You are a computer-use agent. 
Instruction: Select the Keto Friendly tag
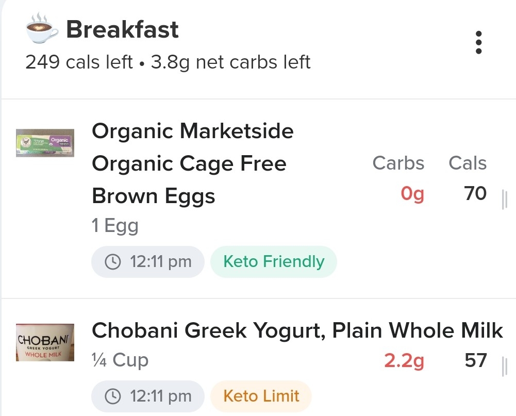pos(274,262)
